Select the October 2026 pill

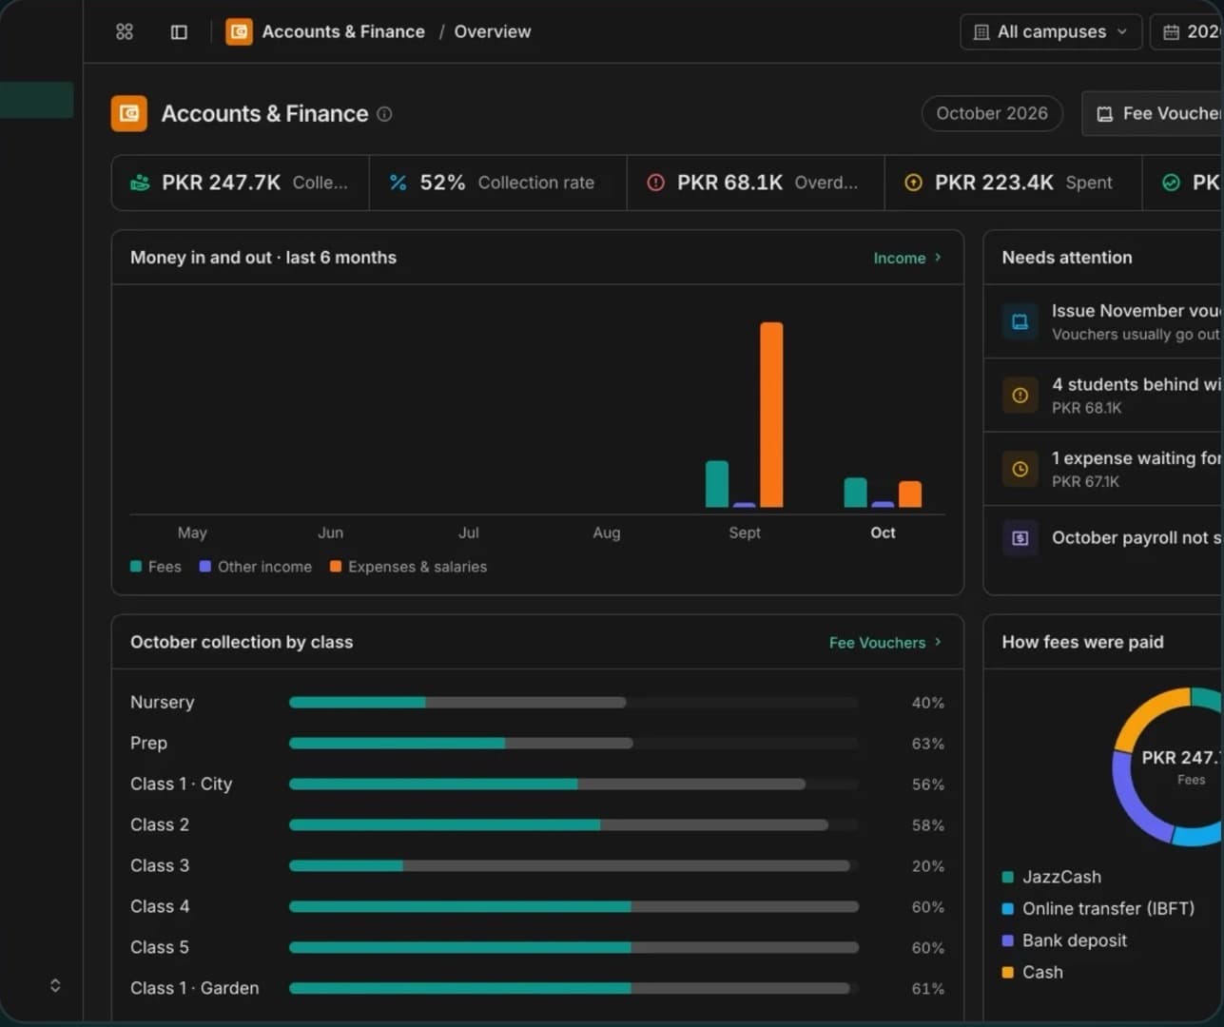[x=992, y=113]
